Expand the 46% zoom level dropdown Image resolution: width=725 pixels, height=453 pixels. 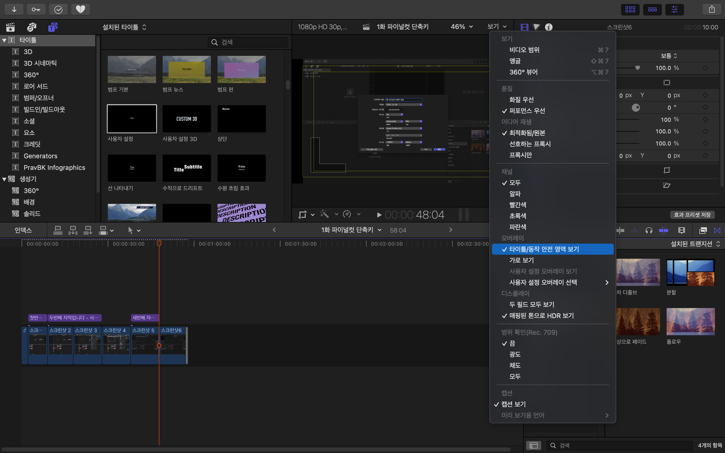point(462,27)
